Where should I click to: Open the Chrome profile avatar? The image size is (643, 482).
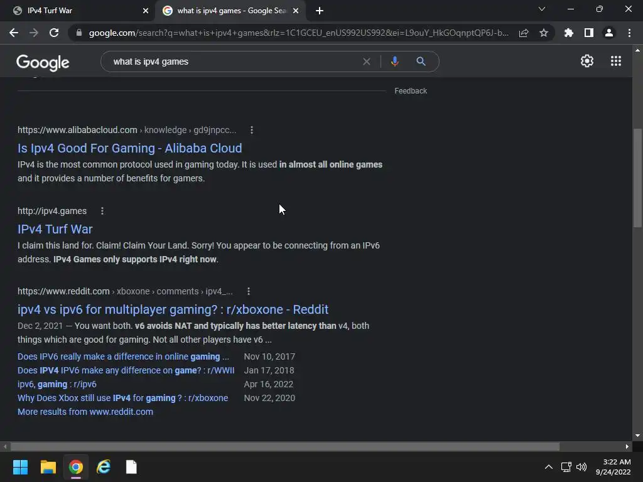click(609, 33)
